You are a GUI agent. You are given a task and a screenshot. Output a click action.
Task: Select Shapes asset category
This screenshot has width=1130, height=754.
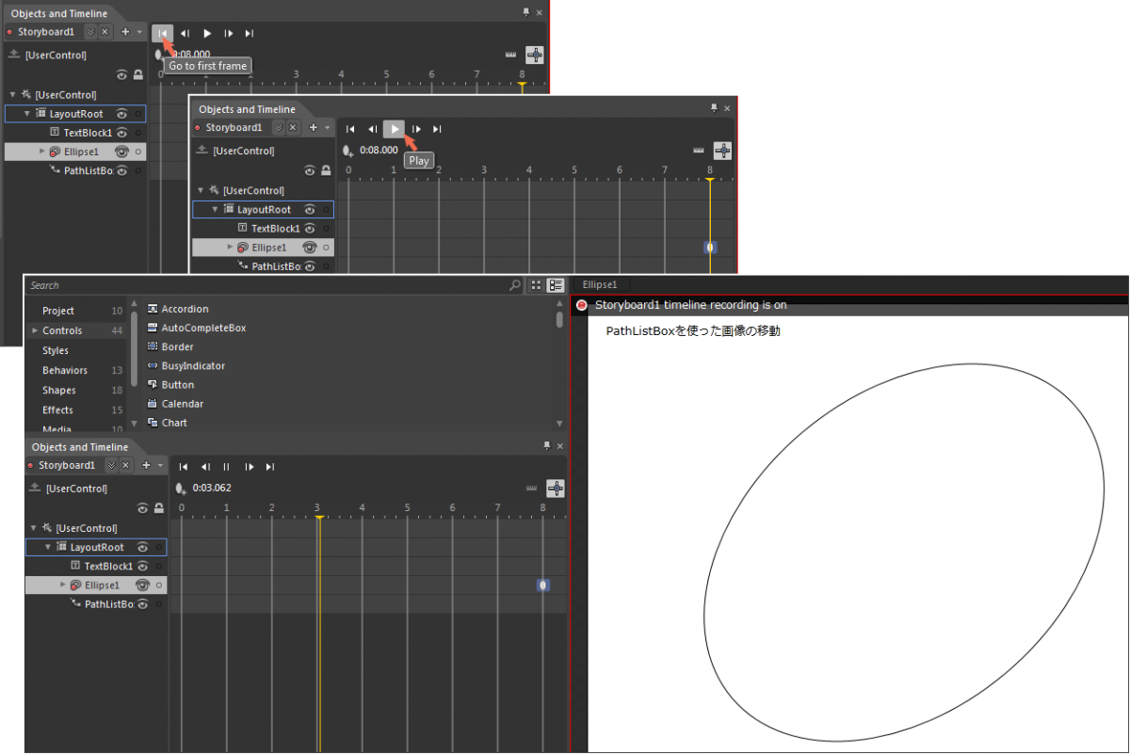pyautogui.click(x=59, y=390)
